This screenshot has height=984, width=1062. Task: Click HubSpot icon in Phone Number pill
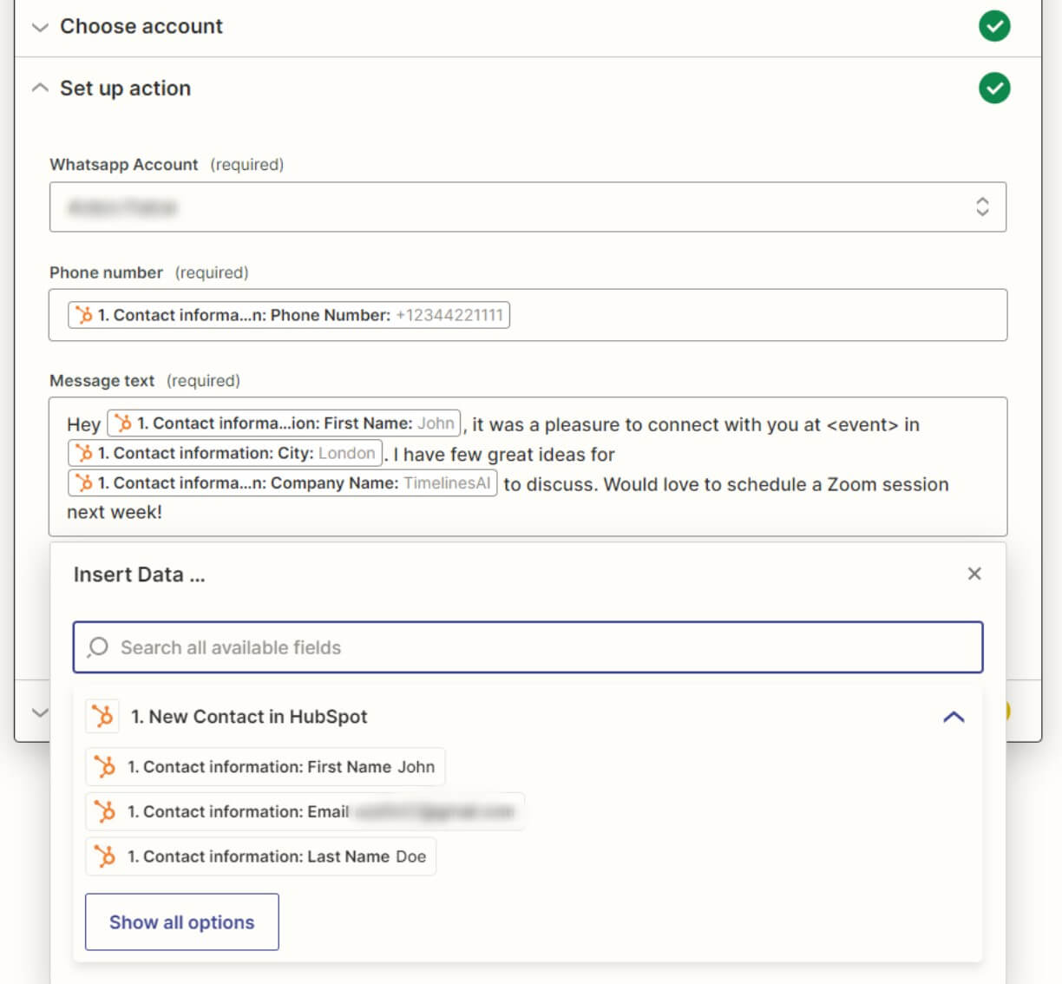[x=84, y=315]
